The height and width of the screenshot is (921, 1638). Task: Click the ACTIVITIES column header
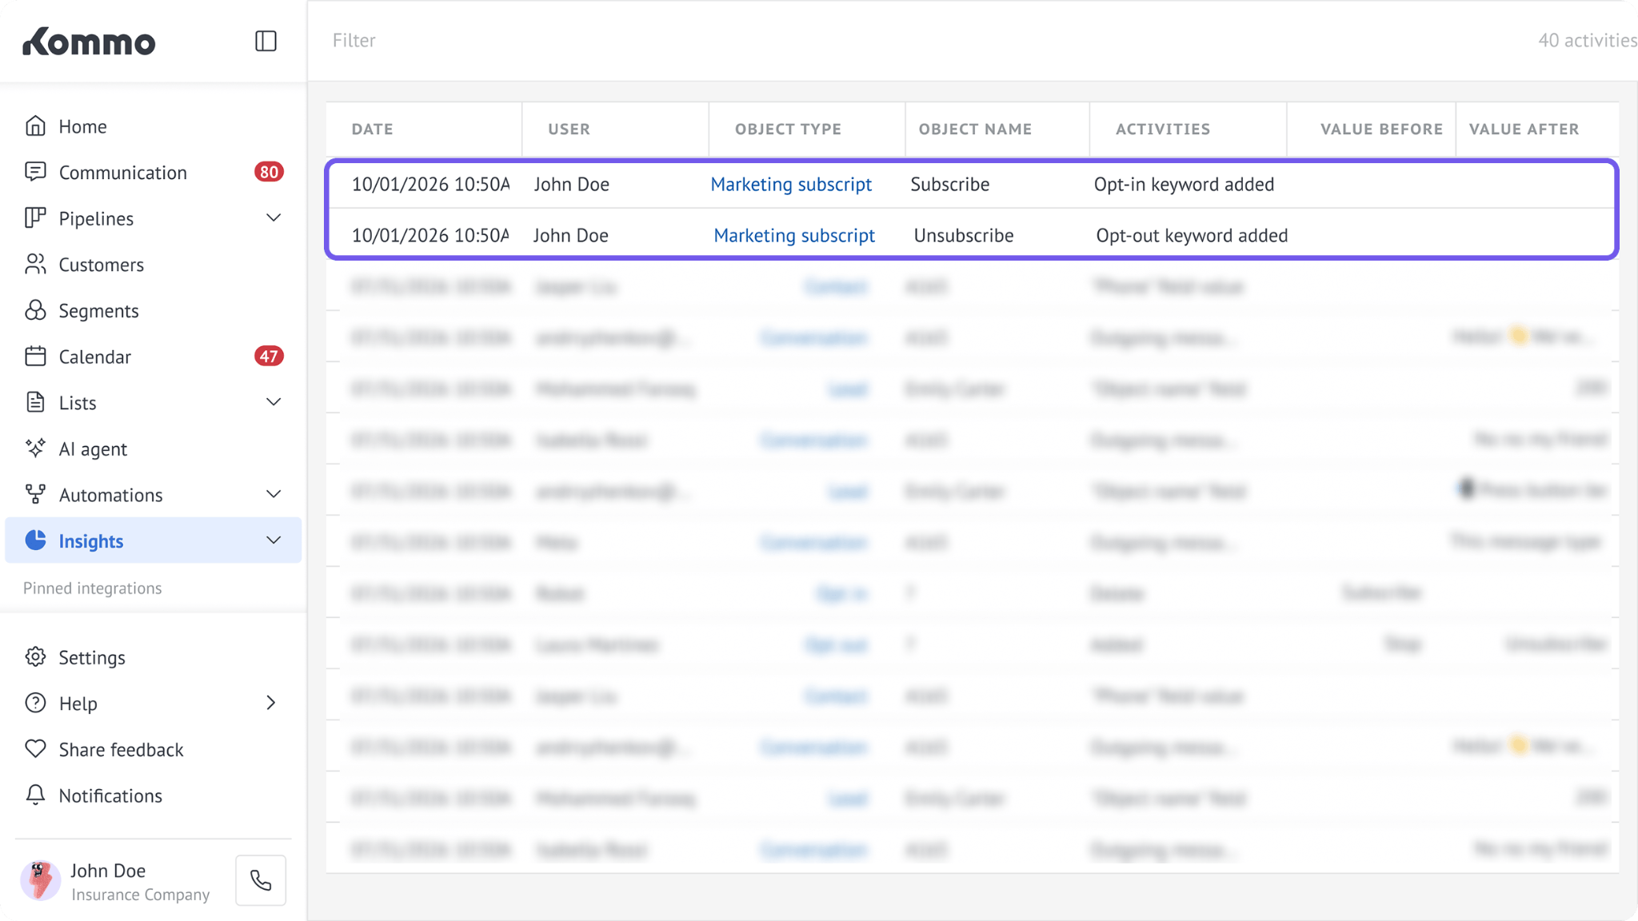point(1163,129)
